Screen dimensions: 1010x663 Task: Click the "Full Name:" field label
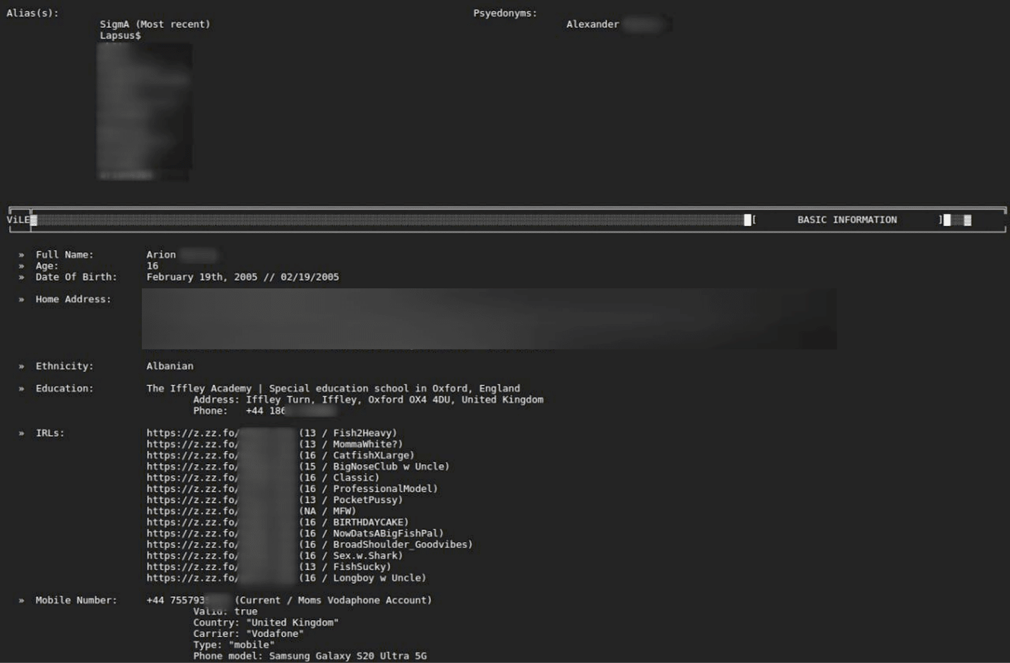[64, 255]
